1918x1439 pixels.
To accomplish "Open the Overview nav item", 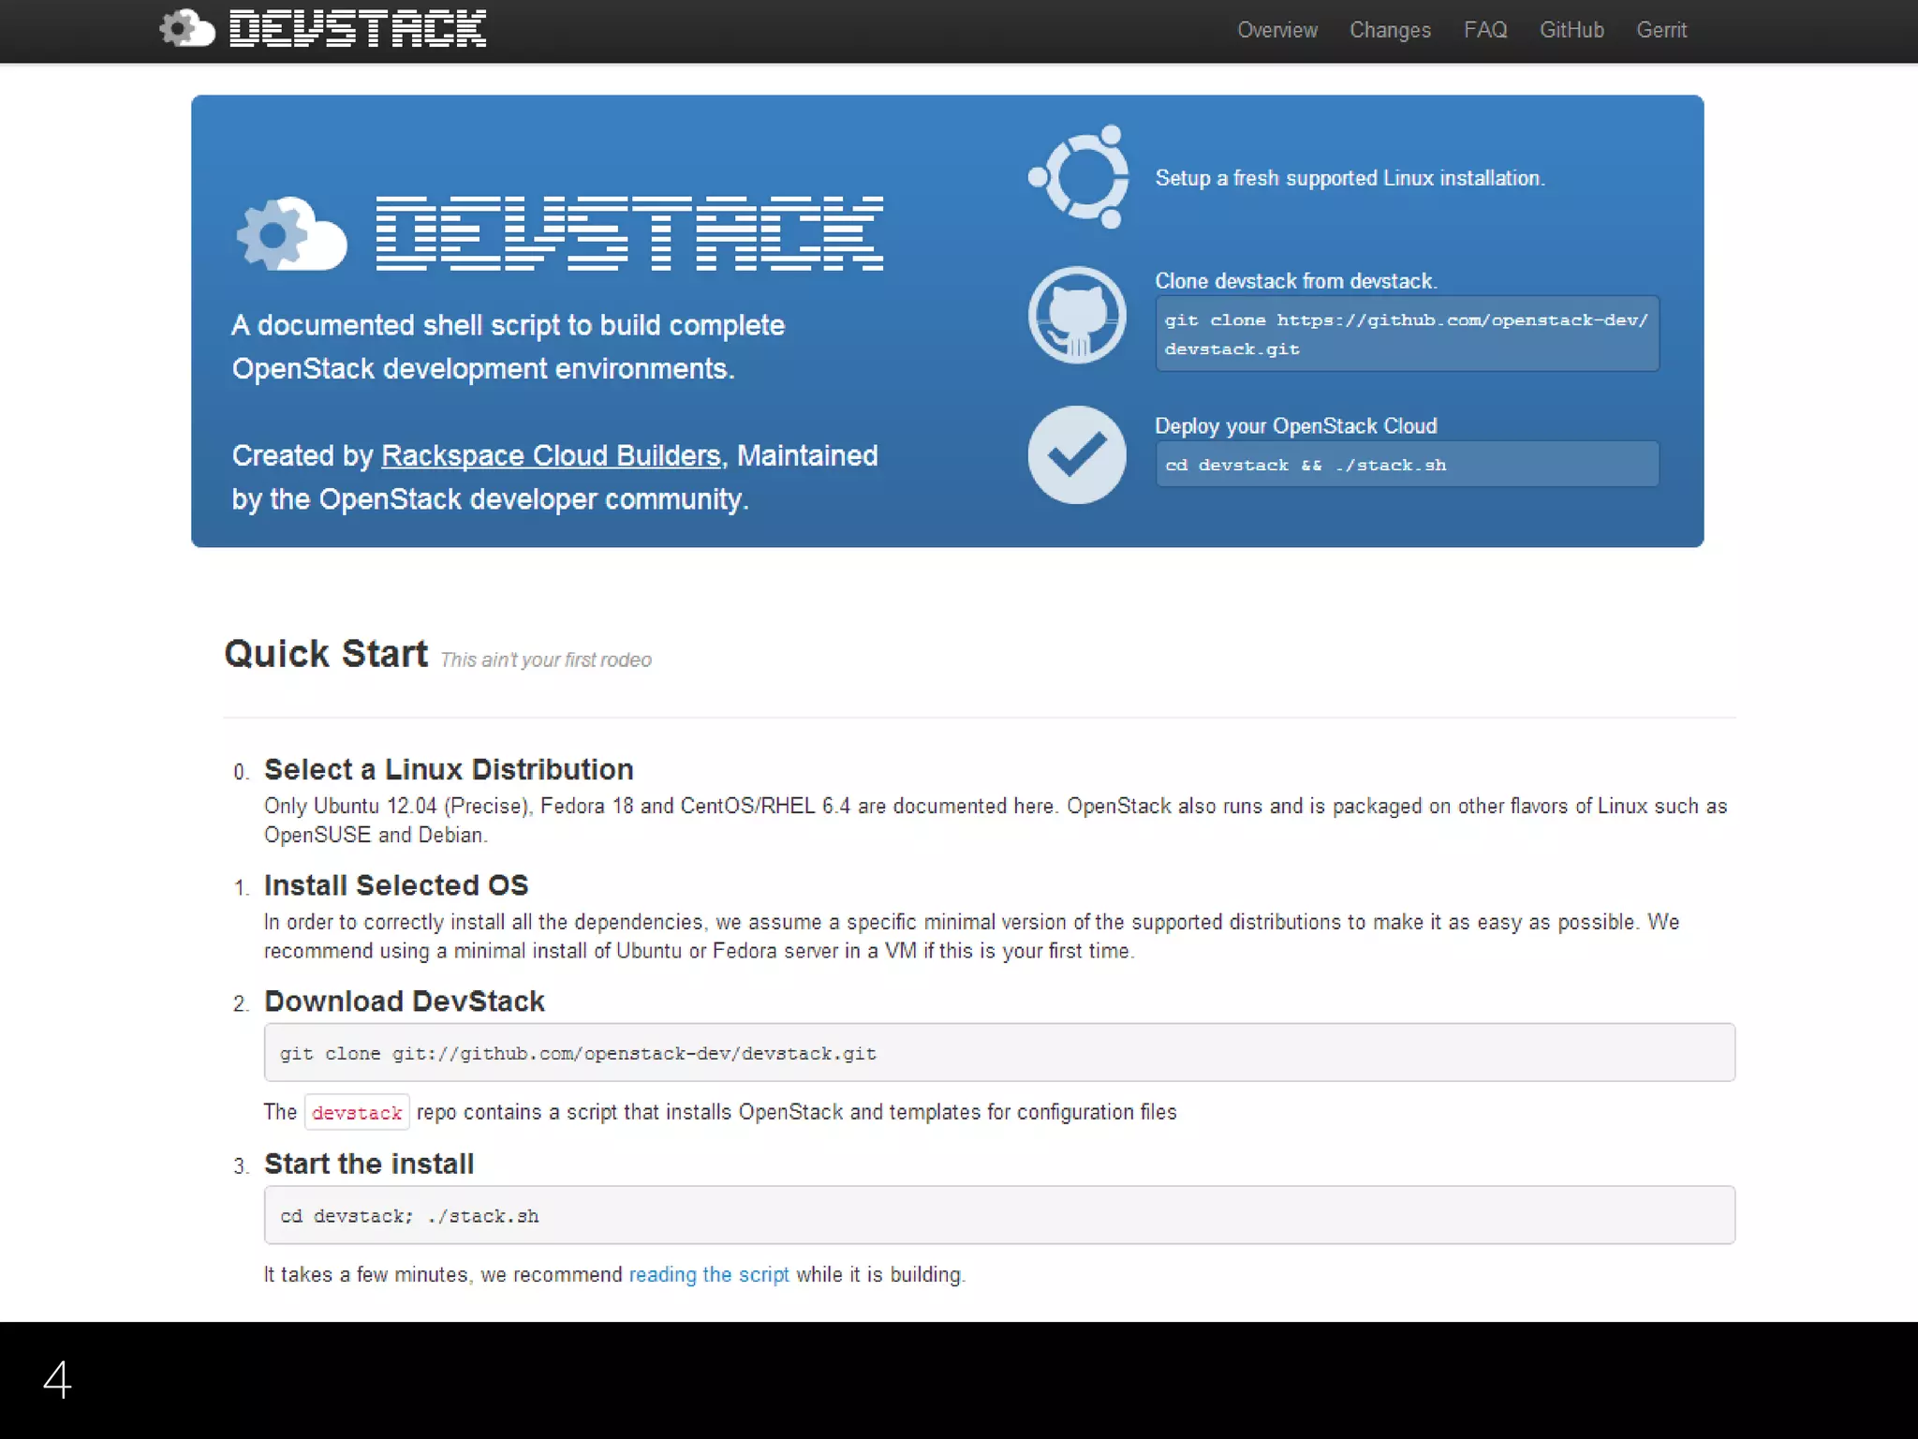I will (1277, 30).
